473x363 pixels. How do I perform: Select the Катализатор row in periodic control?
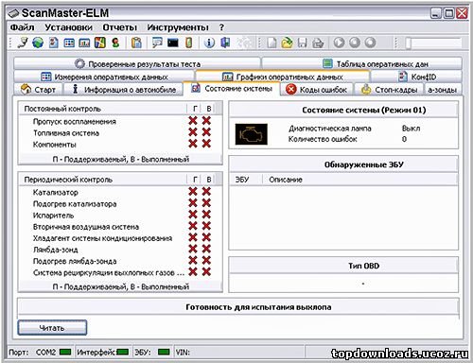(x=120, y=192)
